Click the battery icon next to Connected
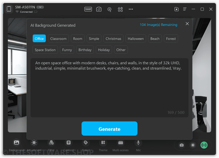The height and width of the screenshot is (158, 219). pos(36,12)
